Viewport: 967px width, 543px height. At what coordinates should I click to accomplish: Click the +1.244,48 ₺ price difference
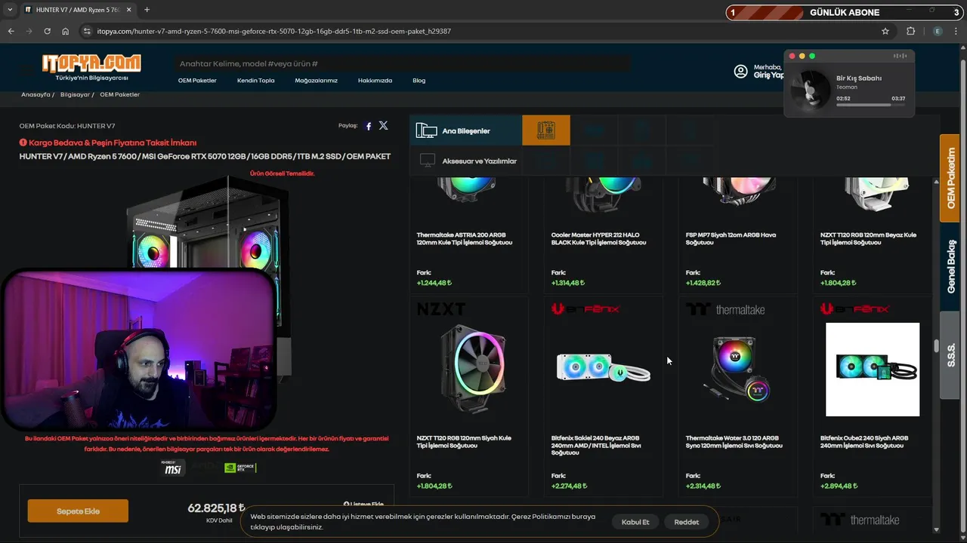(434, 283)
